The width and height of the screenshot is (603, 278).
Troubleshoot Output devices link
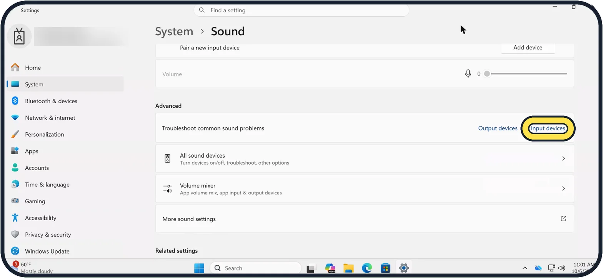click(x=498, y=128)
